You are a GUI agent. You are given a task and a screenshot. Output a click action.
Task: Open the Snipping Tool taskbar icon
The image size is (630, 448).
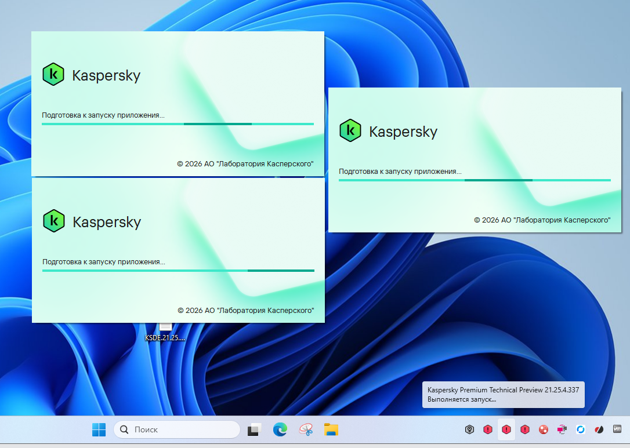point(306,429)
